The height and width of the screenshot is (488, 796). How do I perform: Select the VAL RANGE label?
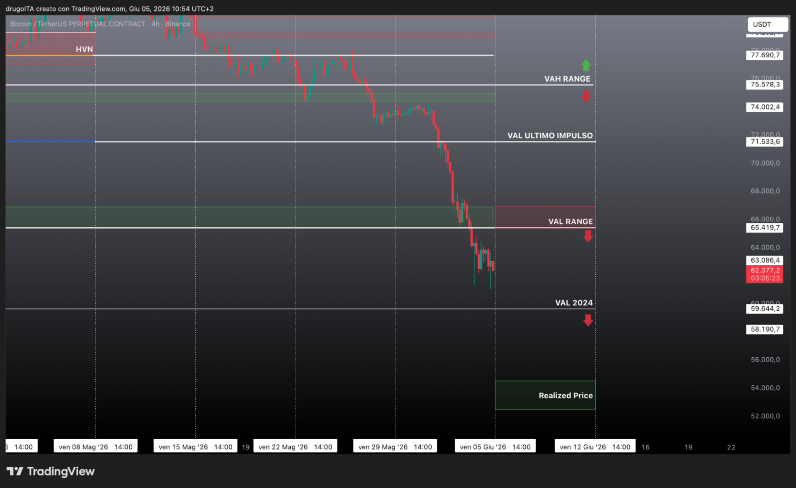pyautogui.click(x=570, y=222)
